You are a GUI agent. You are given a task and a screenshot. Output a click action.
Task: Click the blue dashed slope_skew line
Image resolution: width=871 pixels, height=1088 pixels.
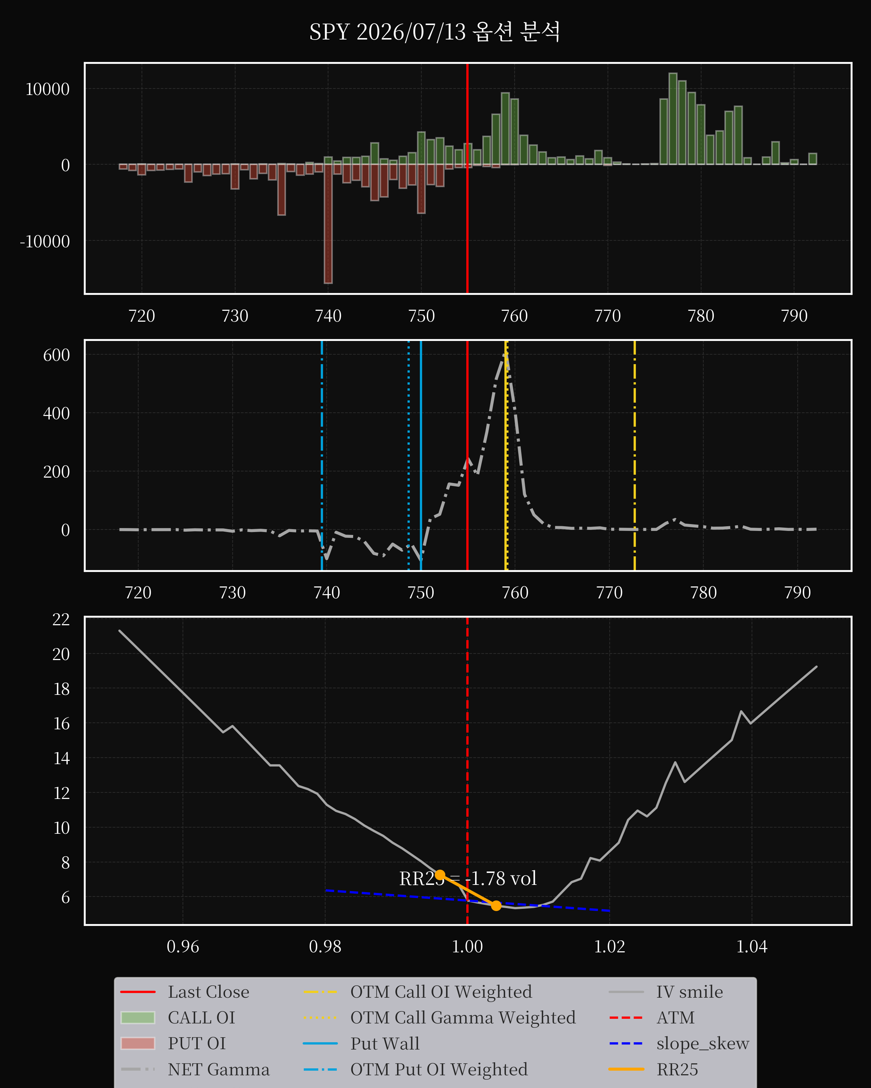click(x=467, y=900)
